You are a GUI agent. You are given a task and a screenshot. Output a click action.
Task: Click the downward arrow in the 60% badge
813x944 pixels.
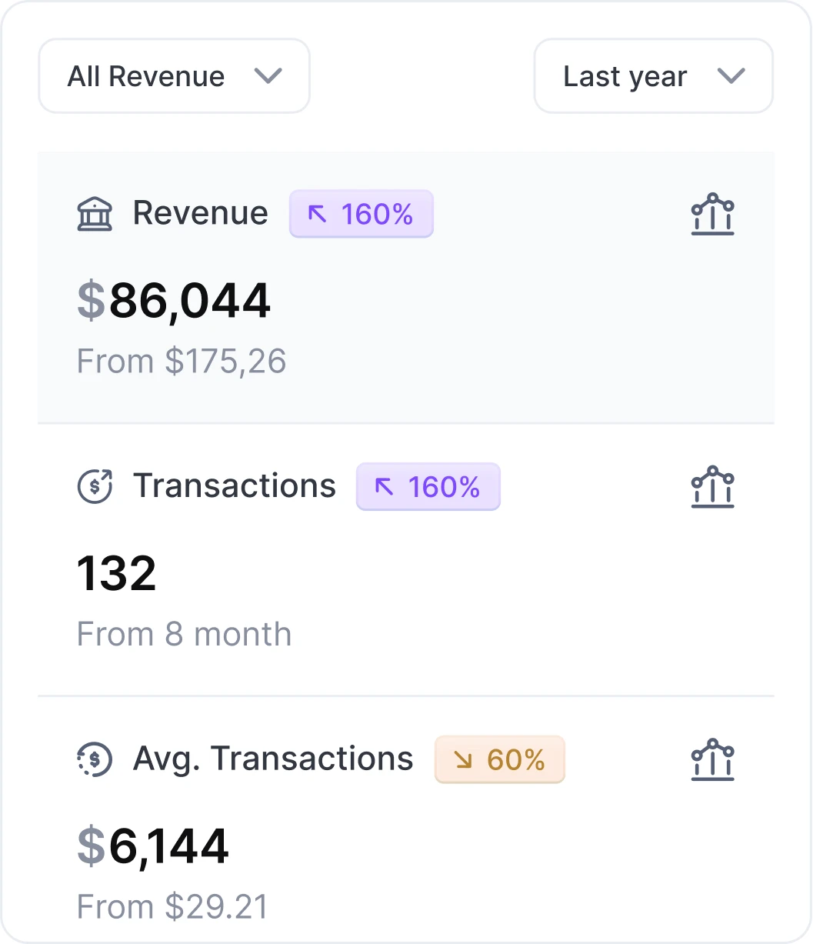(x=462, y=759)
